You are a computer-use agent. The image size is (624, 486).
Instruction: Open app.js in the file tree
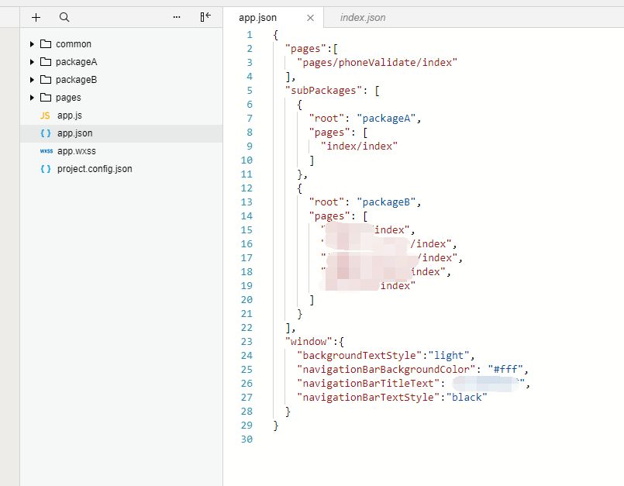click(69, 115)
